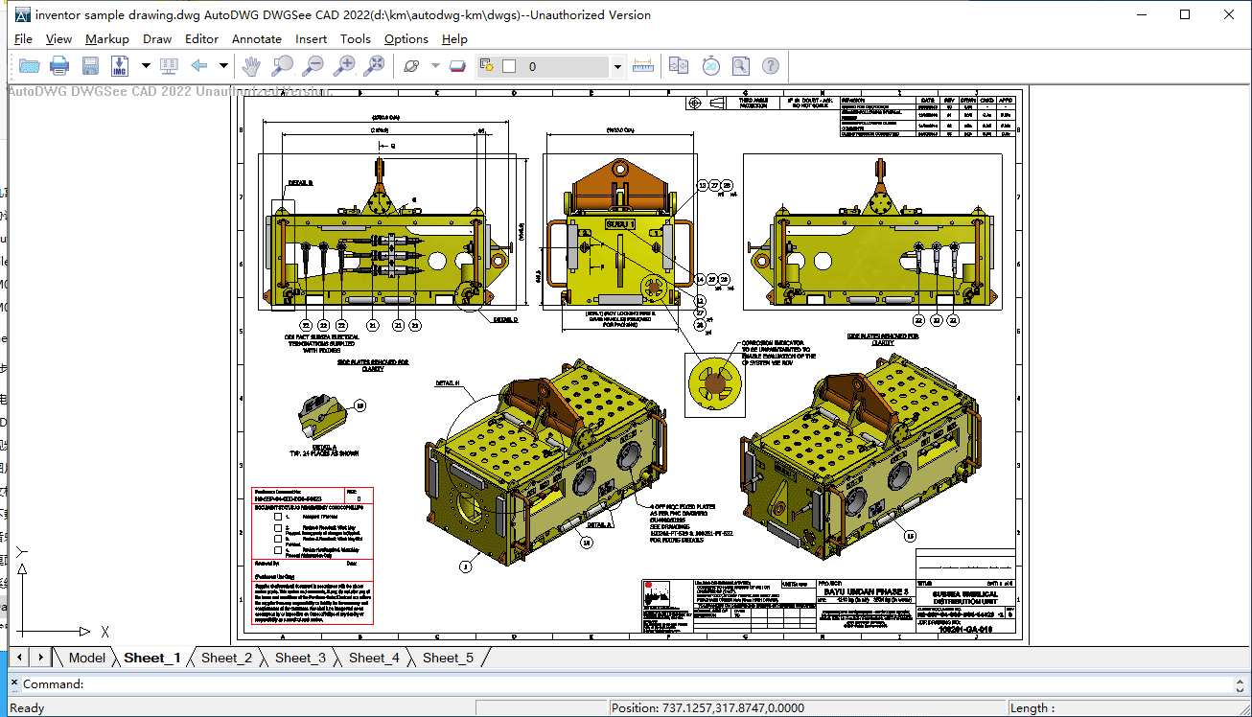Click the Find text search icon
The width and height of the screenshot is (1252, 717).
tap(740, 66)
